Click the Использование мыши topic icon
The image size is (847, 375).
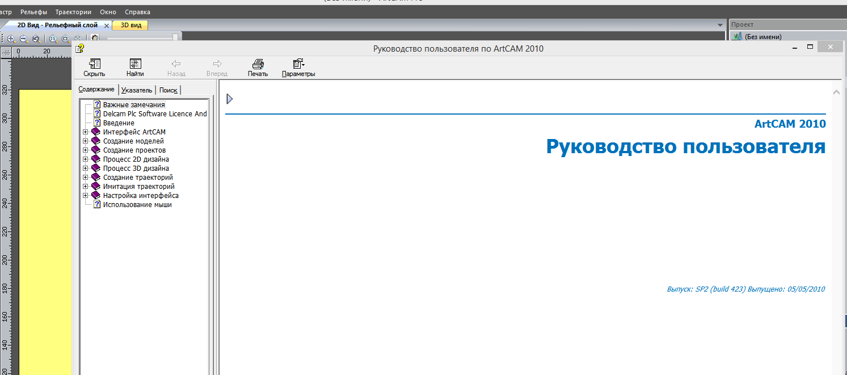click(97, 204)
